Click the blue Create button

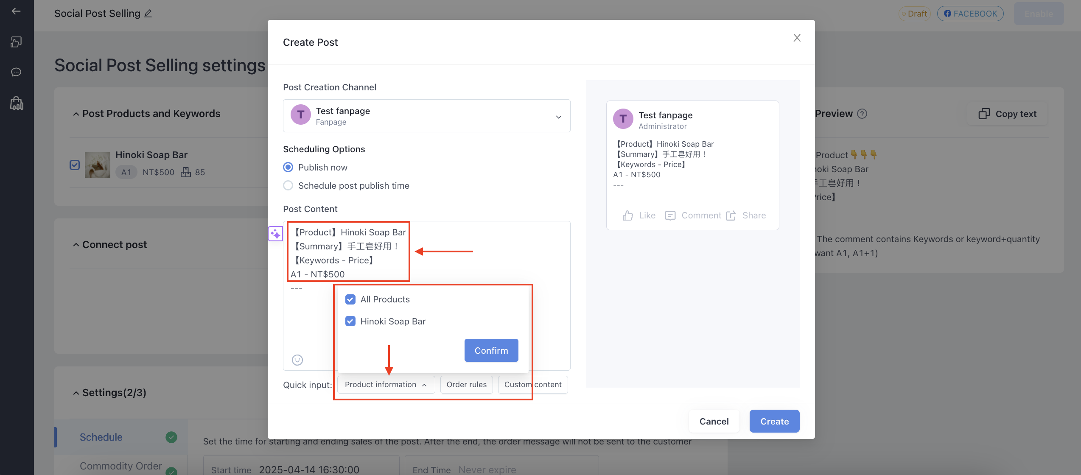point(775,421)
